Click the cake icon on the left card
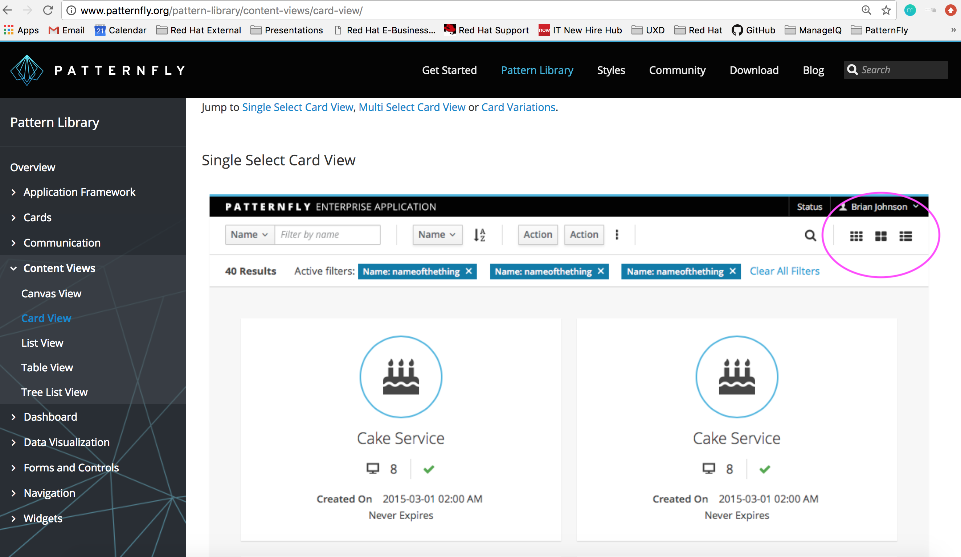Screen dimensions: 961x557 (x=401, y=376)
